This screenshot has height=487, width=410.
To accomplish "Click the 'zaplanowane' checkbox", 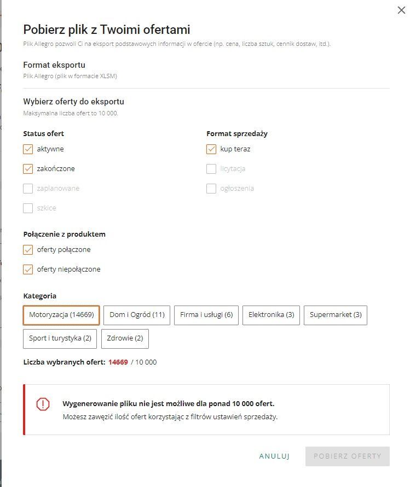I will 28,189.
